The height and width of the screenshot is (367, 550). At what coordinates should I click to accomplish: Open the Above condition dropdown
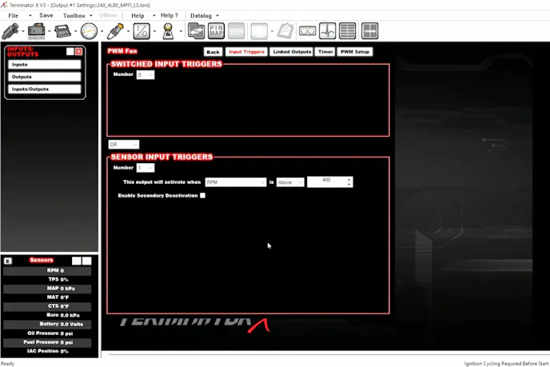[290, 182]
